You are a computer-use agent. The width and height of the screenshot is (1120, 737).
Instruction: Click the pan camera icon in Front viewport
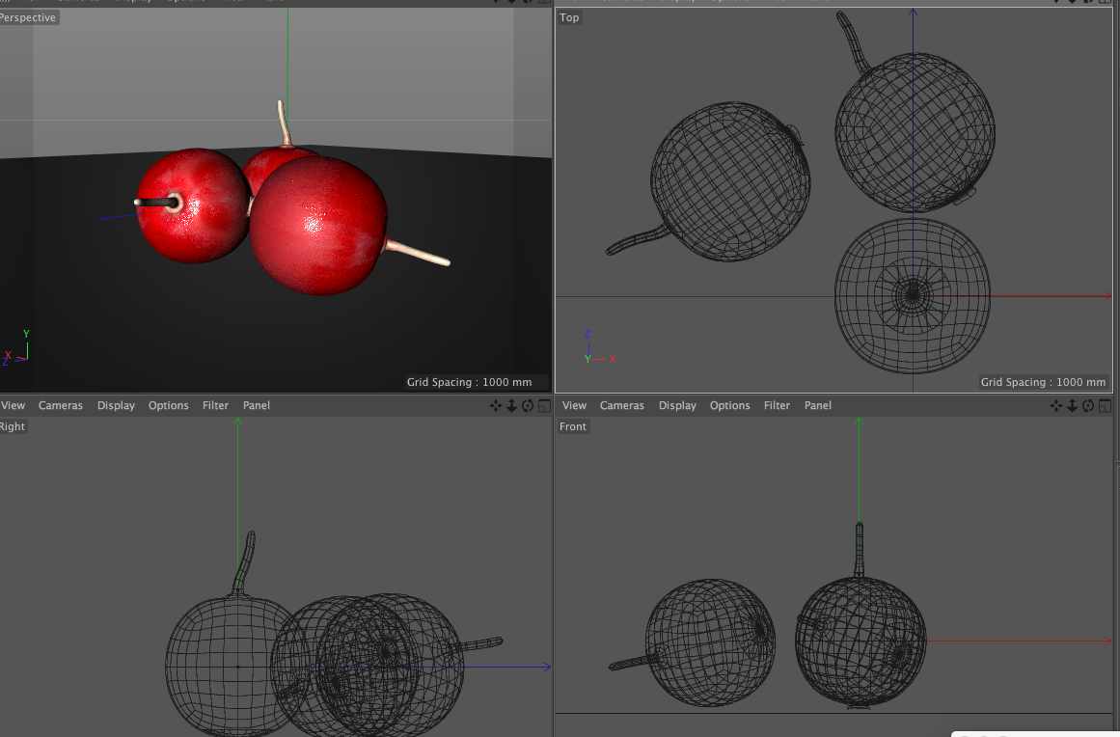pos(1056,406)
